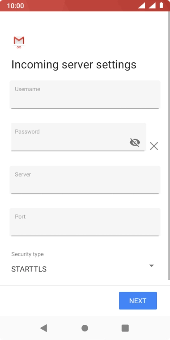Tap the battery icon in status bar

[x=161, y=5]
